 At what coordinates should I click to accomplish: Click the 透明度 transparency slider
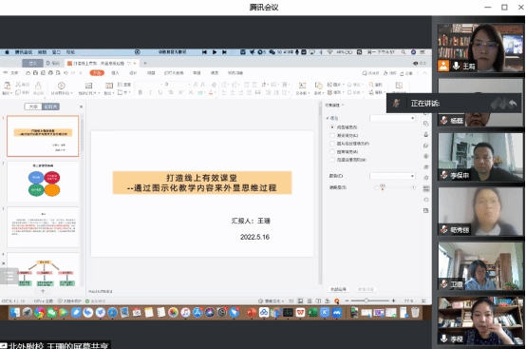[395, 187]
